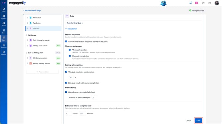Open the Store sidebar item
222x124 pixels.
tap(4, 31)
